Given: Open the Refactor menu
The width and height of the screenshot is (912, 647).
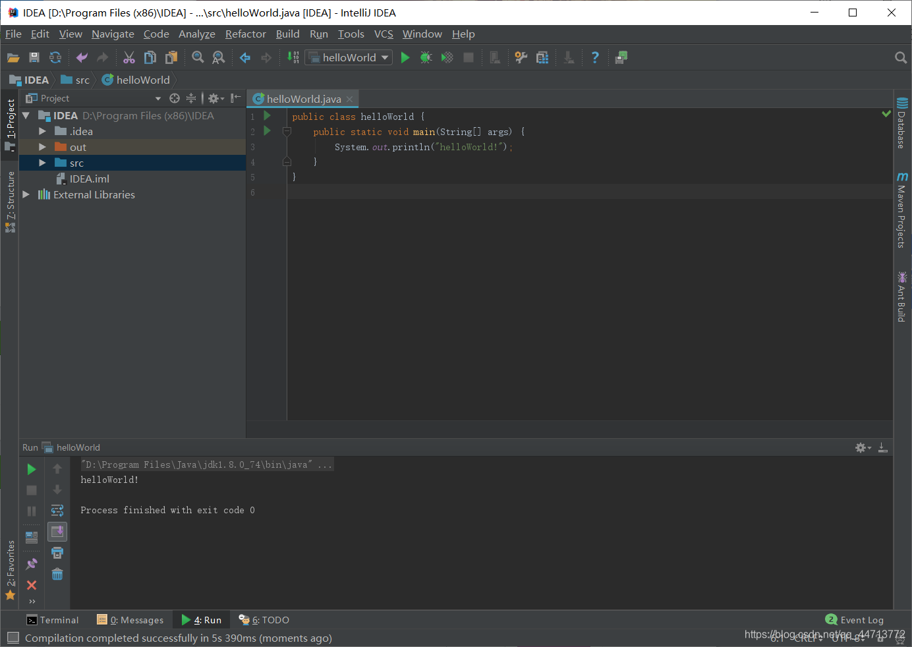Looking at the screenshot, I should [246, 34].
